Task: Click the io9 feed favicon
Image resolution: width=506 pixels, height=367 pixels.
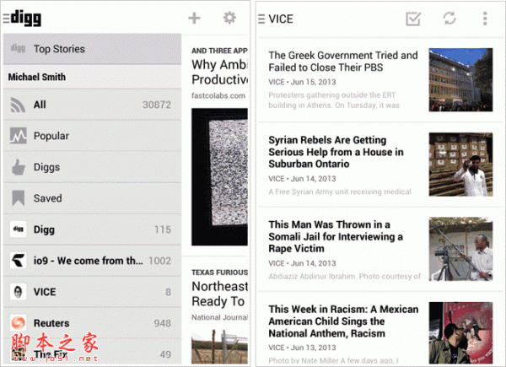Action: tap(18, 261)
